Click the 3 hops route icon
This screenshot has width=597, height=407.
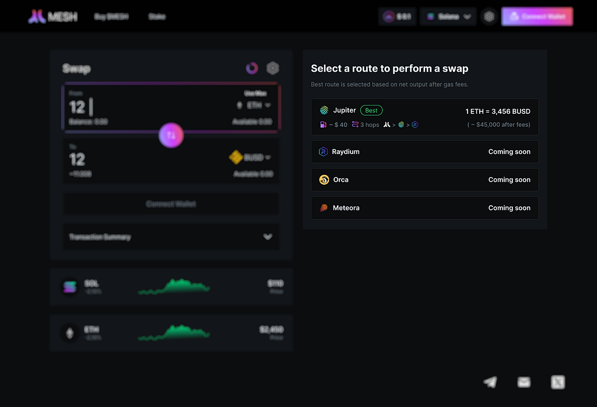[x=355, y=125]
